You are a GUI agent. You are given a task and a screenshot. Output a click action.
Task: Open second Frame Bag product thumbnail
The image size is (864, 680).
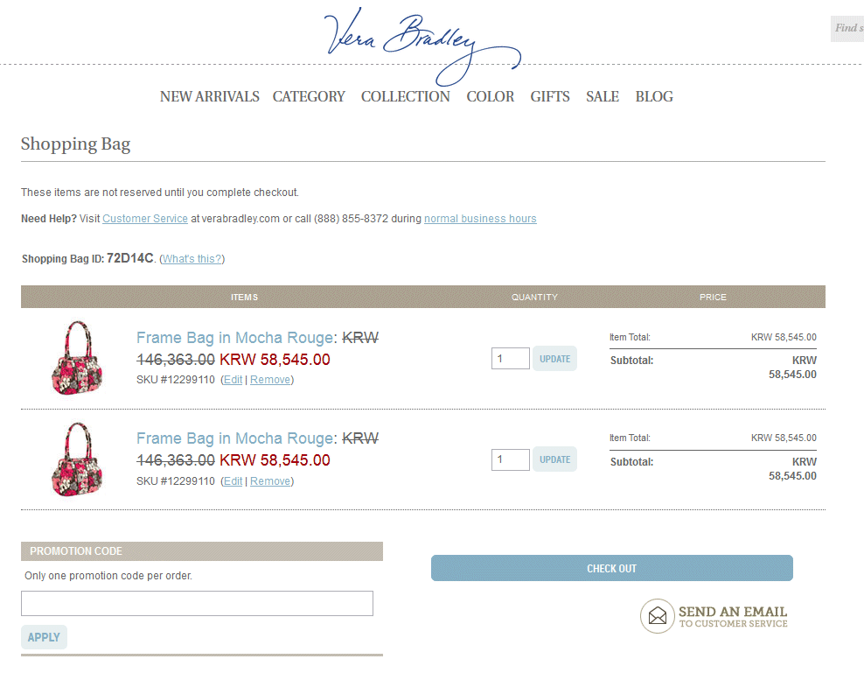pos(77,459)
